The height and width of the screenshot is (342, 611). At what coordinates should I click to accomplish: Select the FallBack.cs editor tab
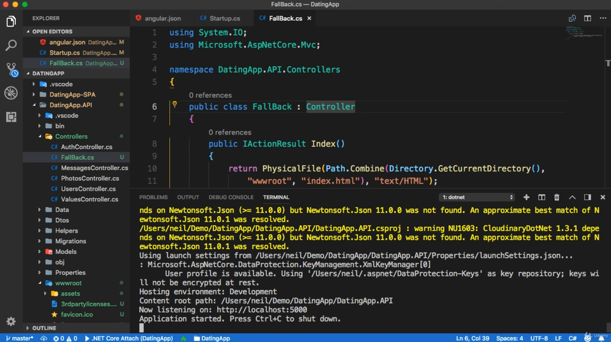(x=285, y=18)
